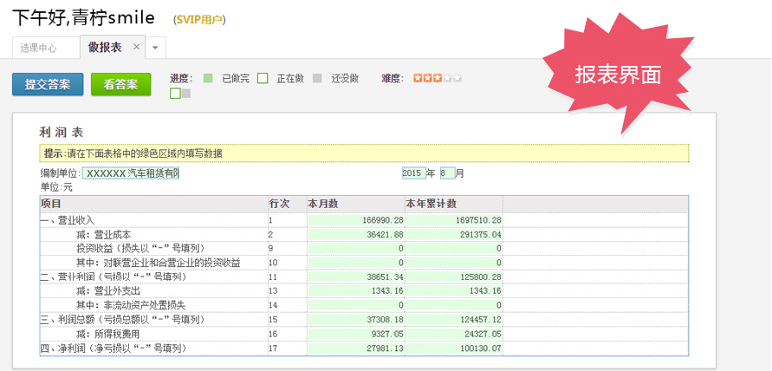Close the 做报表 tab
Viewport: 772px width, 371px height.
(x=137, y=47)
